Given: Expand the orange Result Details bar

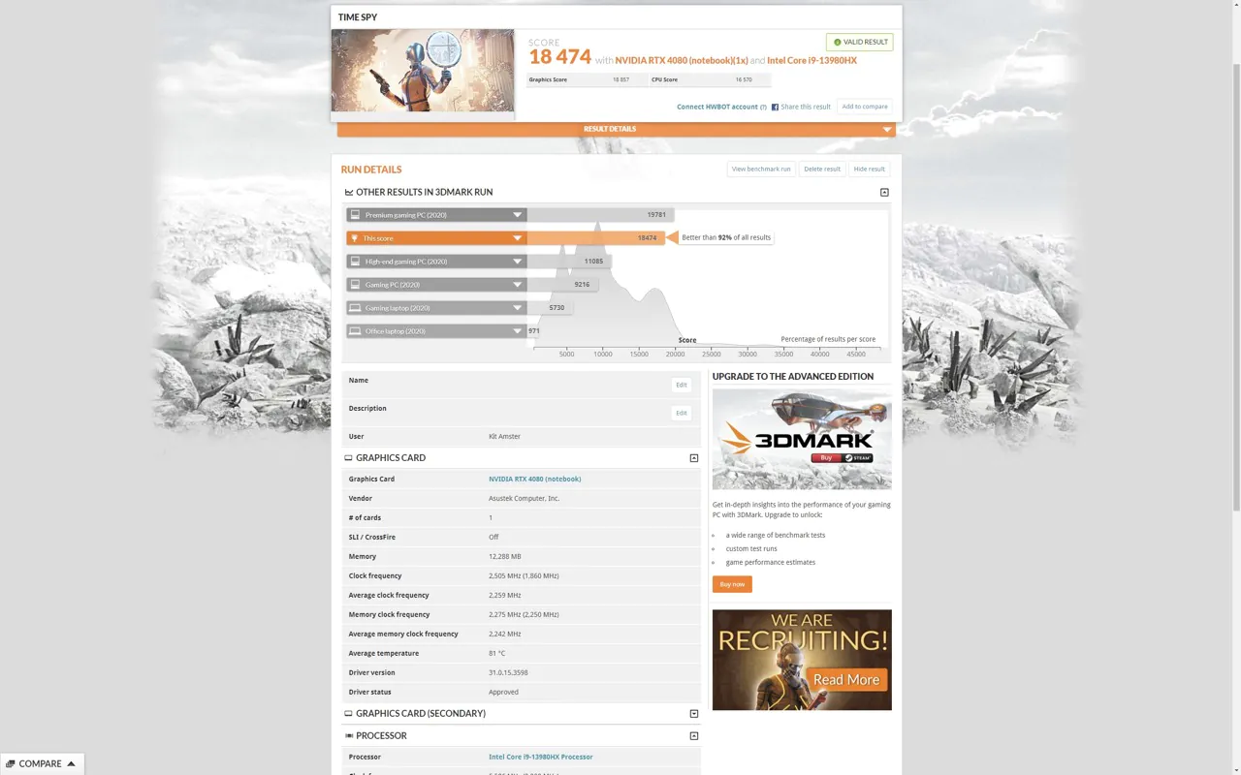Looking at the screenshot, I should 616,129.
